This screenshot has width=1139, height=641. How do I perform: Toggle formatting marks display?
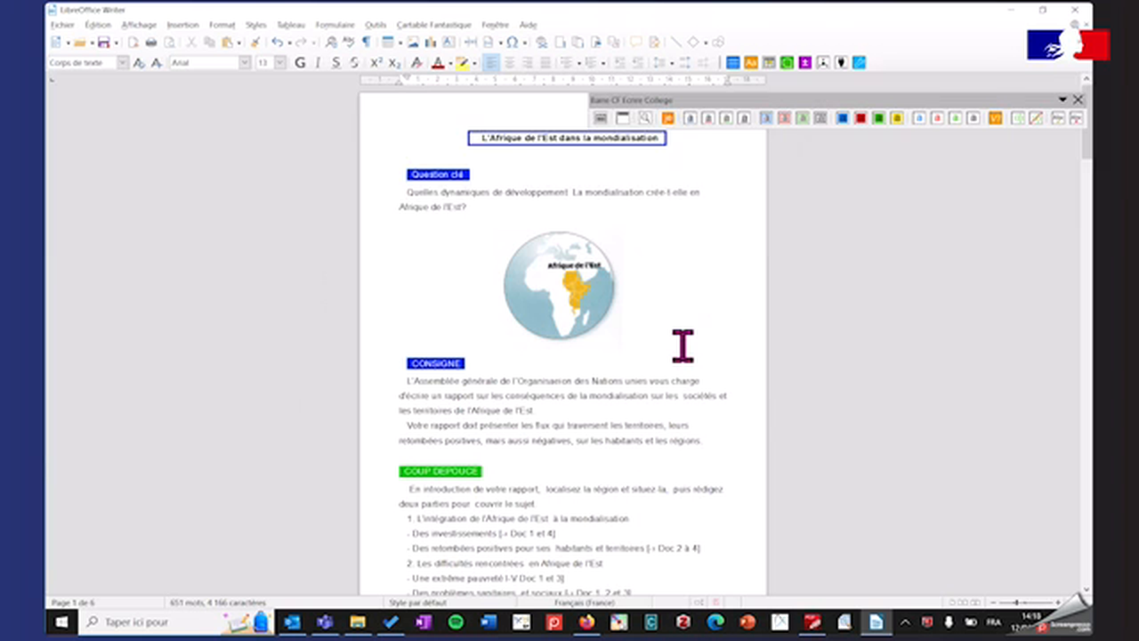coord(366,42)
